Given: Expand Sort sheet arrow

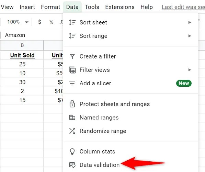Looking at the screenshot, I should (190, 22).
